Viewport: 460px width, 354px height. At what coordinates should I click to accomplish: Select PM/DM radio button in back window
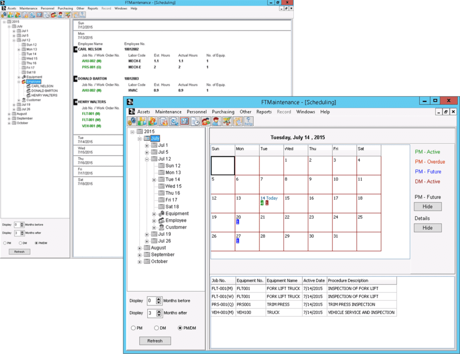[x=36, y=243]
